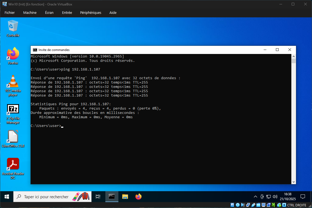Click the VirtualBox USB devices status icon

click(x=254, y=205)
